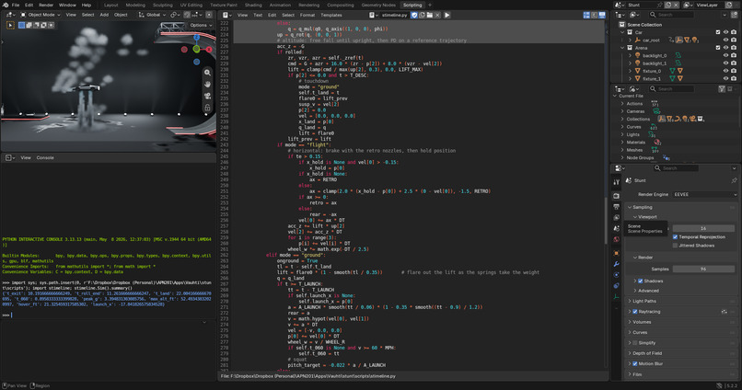Unlink the stimeline.py text datablock
742x390 pixels.
coord(437,15)
